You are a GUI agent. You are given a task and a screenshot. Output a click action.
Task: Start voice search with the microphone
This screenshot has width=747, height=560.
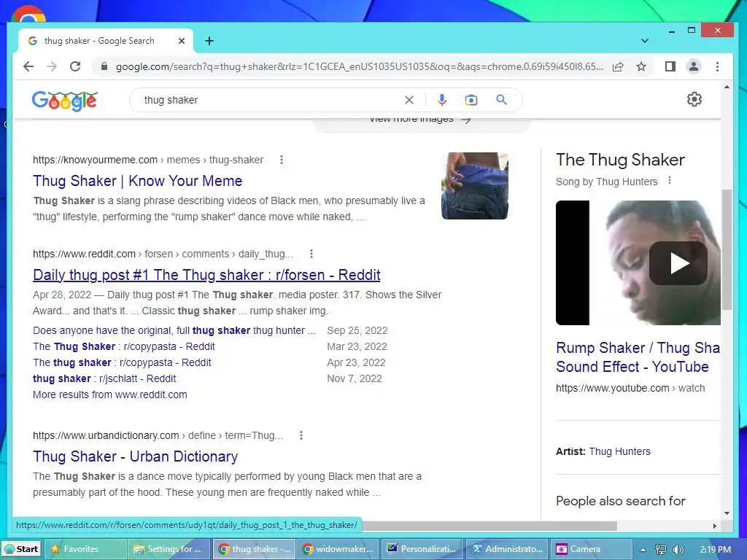click(441, 100)
